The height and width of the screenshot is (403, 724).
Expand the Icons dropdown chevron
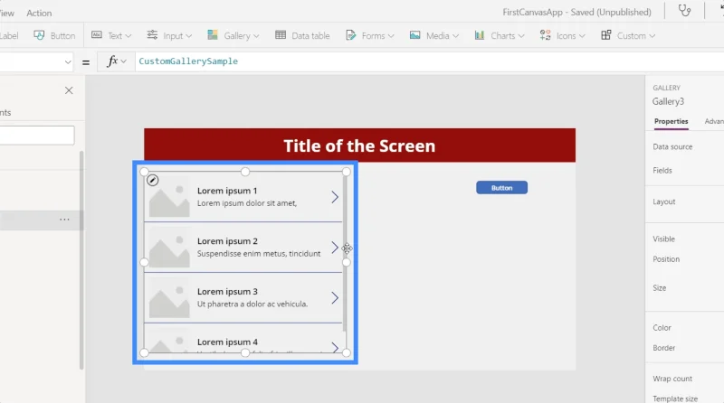click(582, 36)
